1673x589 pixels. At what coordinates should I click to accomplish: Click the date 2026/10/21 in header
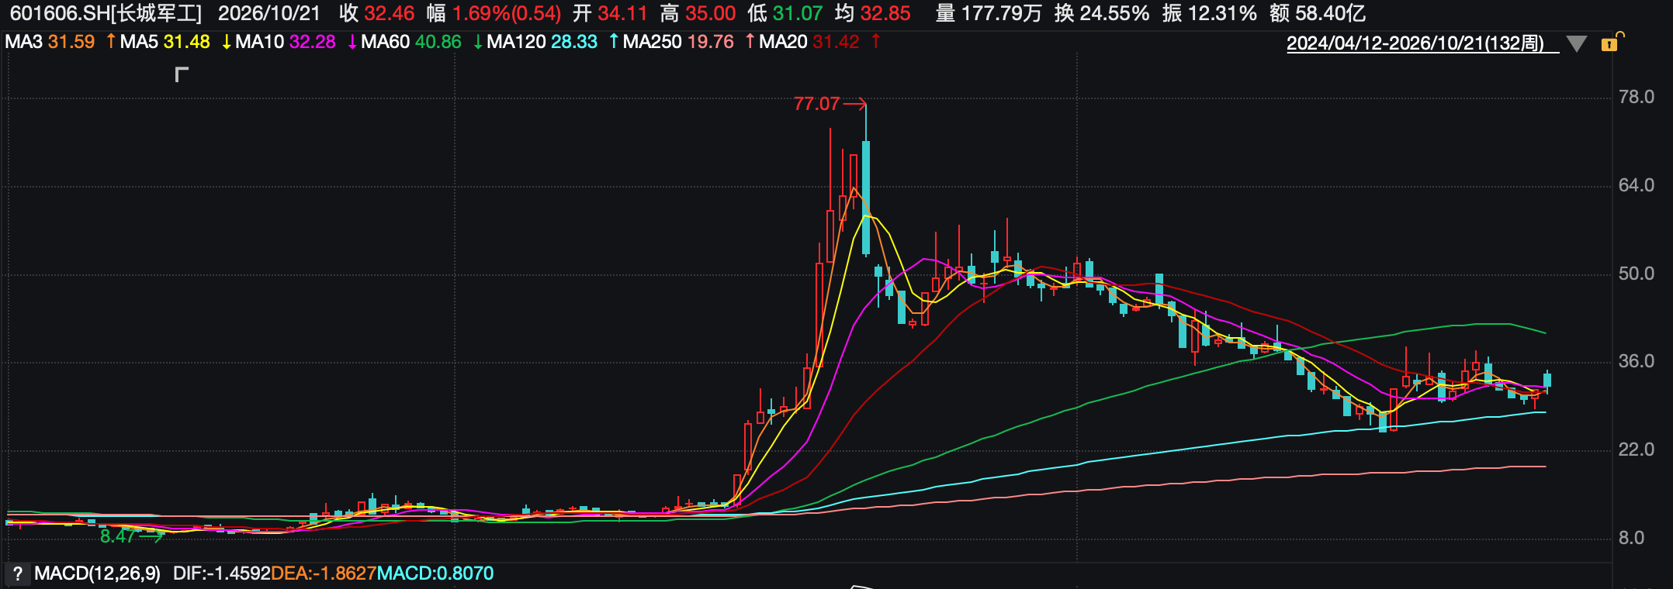click(269, 13)
